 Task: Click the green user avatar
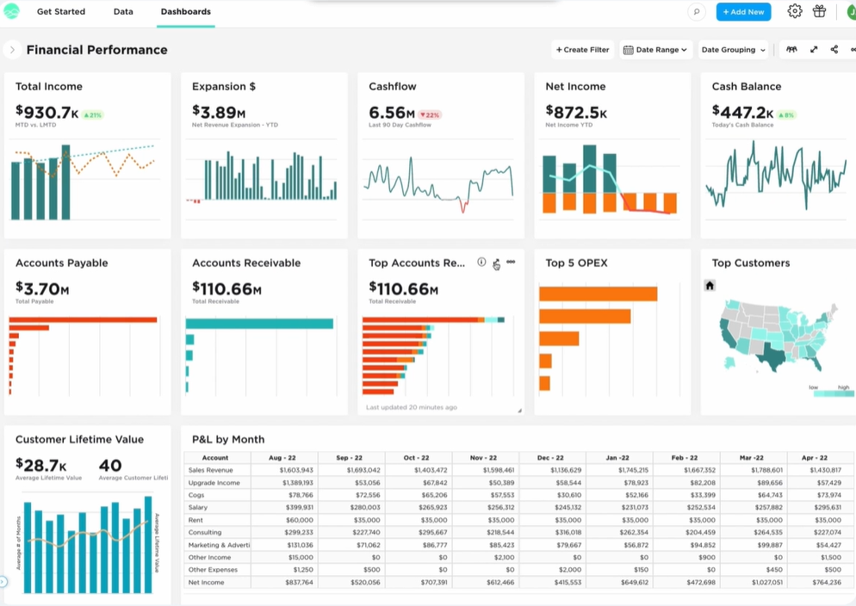(x=849, y=12)
